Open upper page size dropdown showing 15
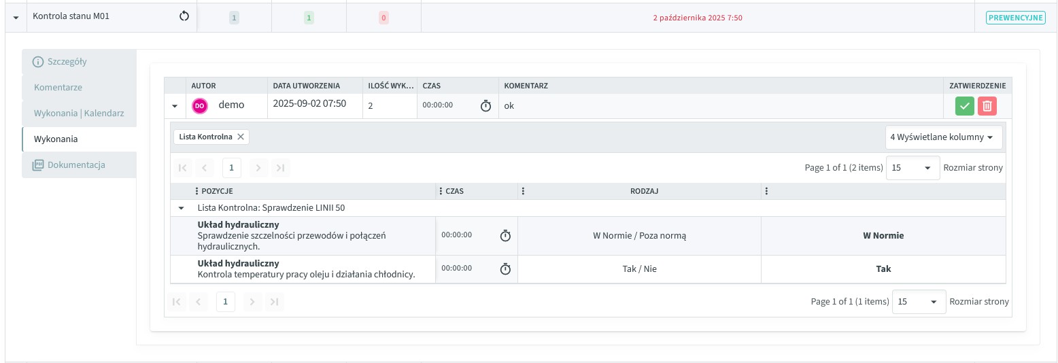Screen dimensions: 1058x363 tap(912, 168)
